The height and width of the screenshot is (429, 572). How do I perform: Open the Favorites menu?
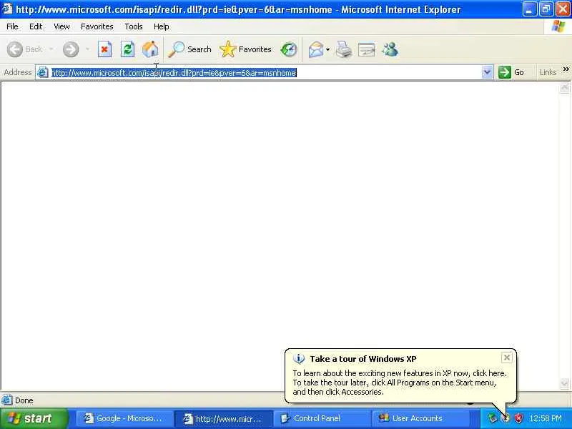coord(97,26)
